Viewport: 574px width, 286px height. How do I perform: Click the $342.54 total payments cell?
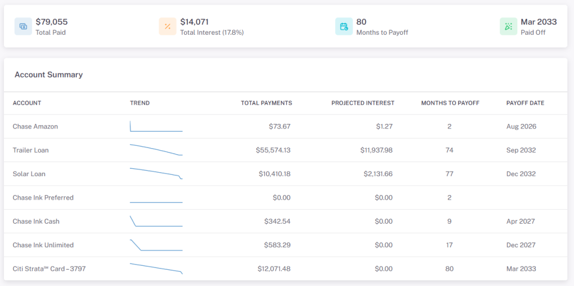click(x=277, y=221)
